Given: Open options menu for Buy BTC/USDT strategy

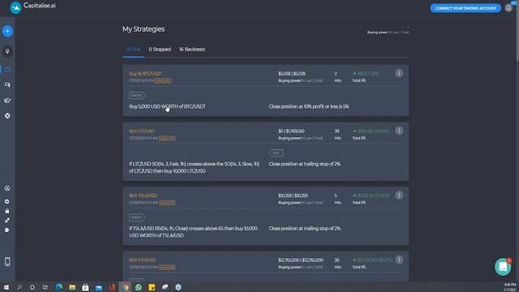Looking at the screenshot, I should (399, 73).
